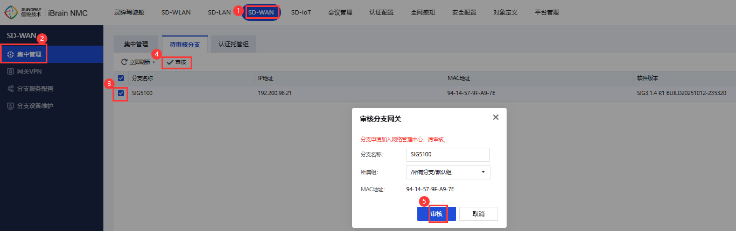Open the 所属组 dropdown
Viewport: 736px width, 231px height.
click(x=447, y=172)
